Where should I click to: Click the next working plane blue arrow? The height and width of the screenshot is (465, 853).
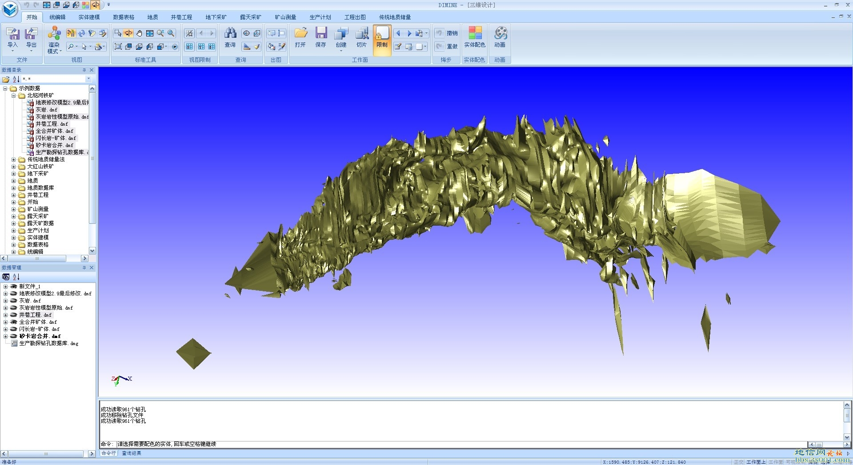409,33
